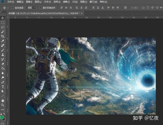Open the 选择(S) menu
This screenshot has height=125, width=163.
pos(57,2)
